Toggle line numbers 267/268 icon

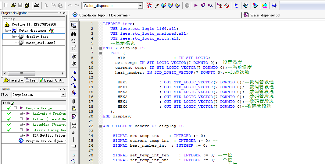(73, 125)
